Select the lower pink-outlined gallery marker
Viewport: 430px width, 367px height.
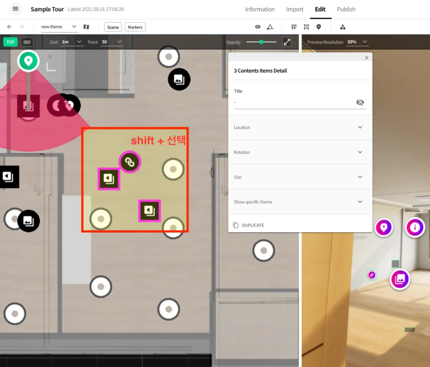[x=149, y=211]
